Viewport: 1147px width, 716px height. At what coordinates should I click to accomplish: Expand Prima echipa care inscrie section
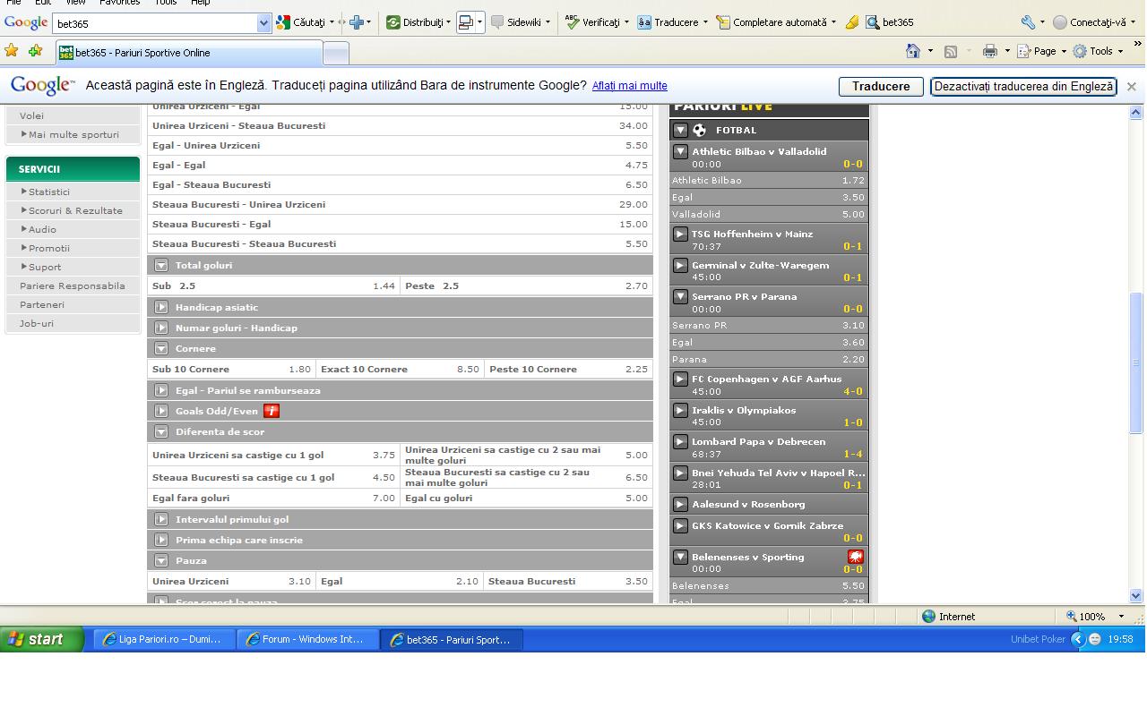coord(161,540)
